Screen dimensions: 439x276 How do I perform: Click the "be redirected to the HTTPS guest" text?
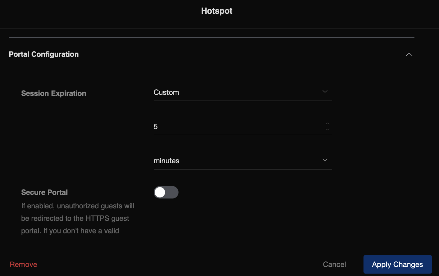(x=75, y=218)
